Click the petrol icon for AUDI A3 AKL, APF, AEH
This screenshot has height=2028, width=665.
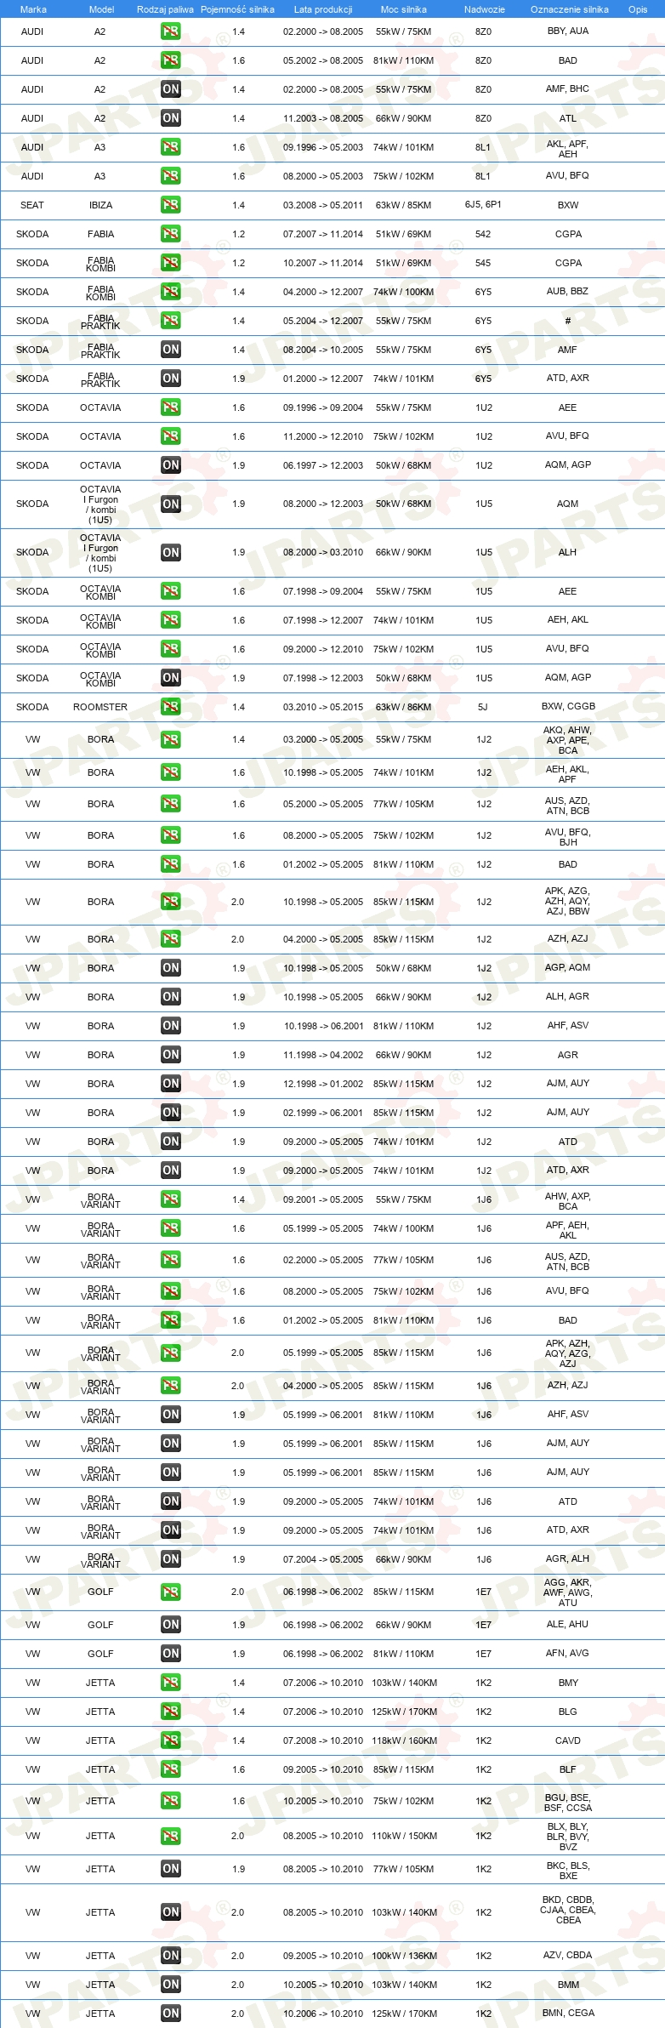tap(170, 147)
